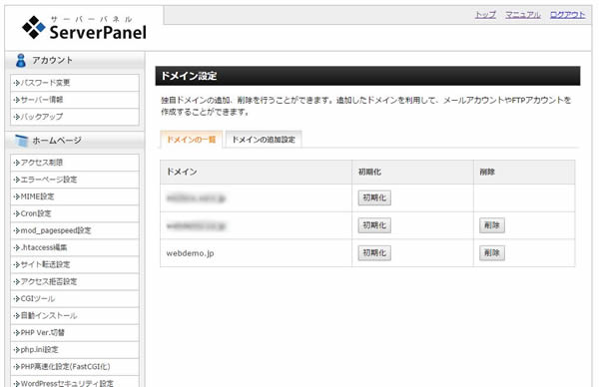Switch to ドメインの追加設定 tab

tap(264, 140)
